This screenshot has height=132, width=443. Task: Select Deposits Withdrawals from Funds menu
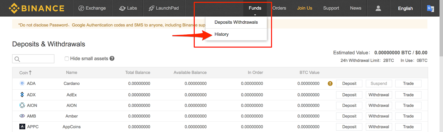pos(236,22)
